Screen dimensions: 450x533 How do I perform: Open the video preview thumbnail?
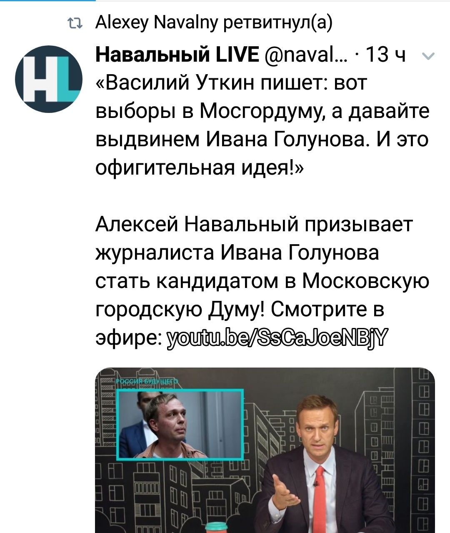click(265, 450)
